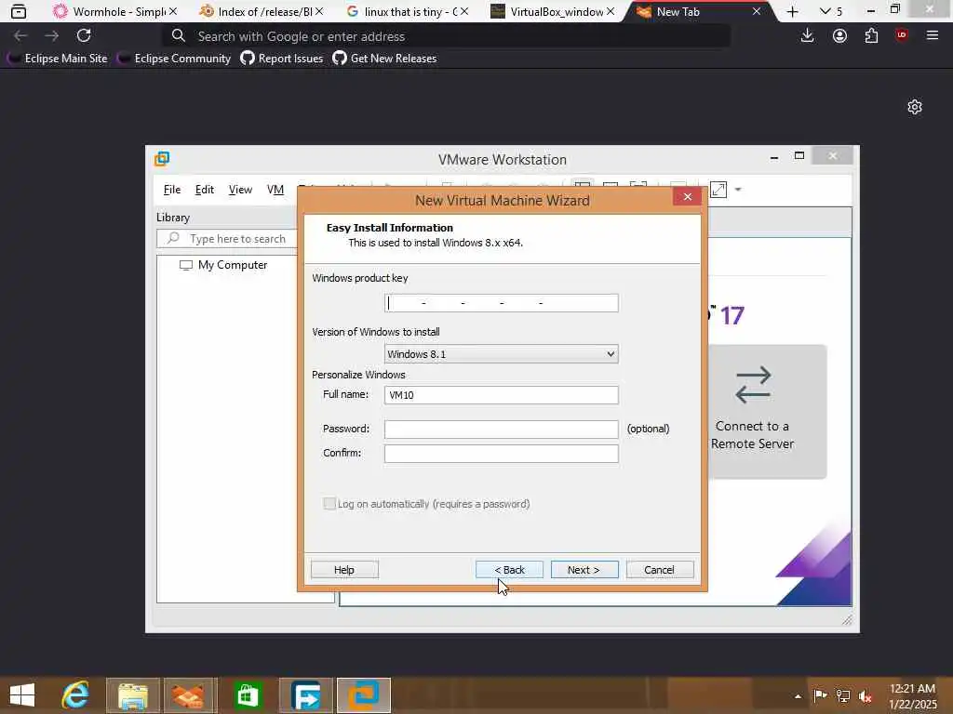Click the My Computer icon in Library
953x714 pixels.
pos(186,265)
